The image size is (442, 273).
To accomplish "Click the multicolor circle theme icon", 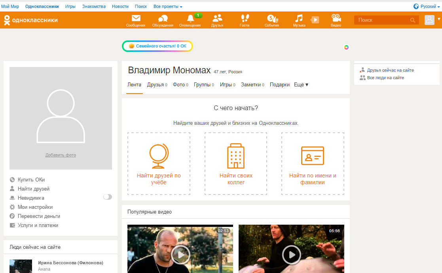I will pyautogui.click(x=346, y=48).
